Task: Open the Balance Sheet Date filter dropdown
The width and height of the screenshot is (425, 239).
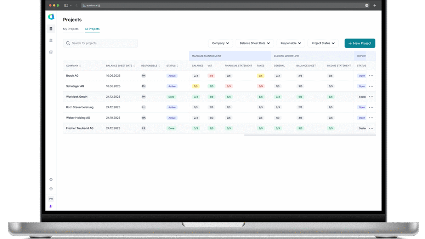Action: 255,43
